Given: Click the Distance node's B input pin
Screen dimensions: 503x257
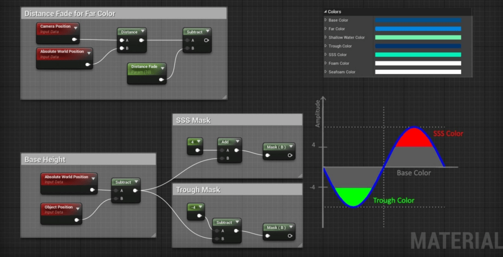Looking at the screenshot, I should point(122,48).
